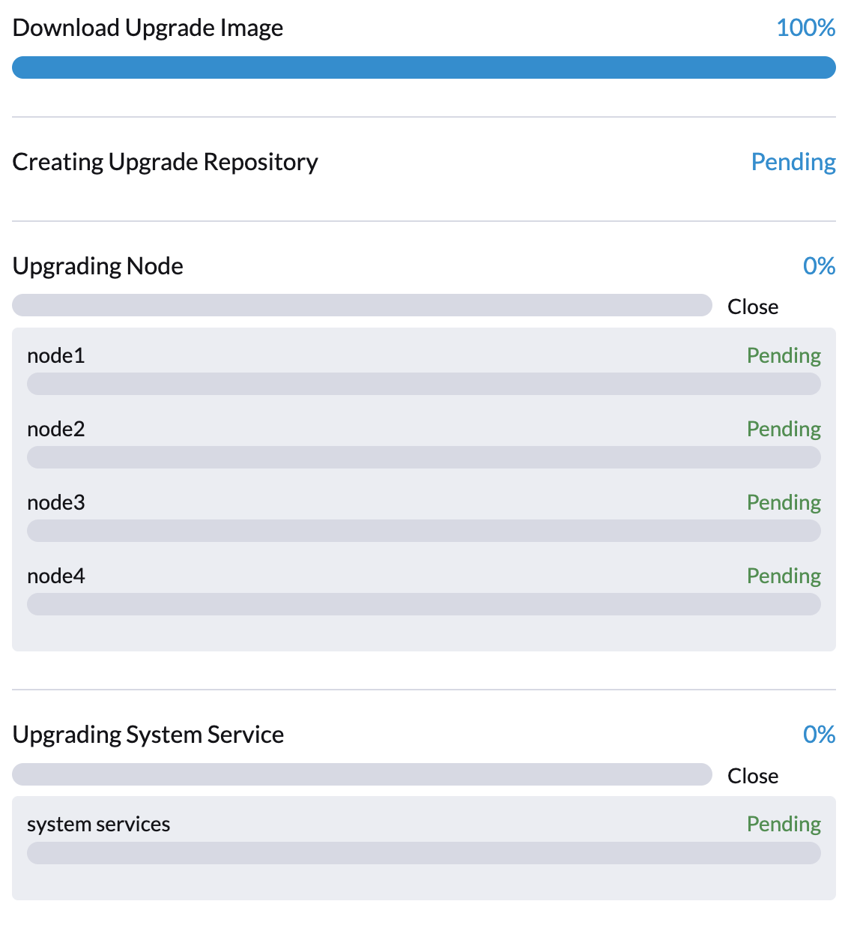This screenshot has height=928, width=848.
Task: Click the Upgrading Node heading
Action: point(97,266)
